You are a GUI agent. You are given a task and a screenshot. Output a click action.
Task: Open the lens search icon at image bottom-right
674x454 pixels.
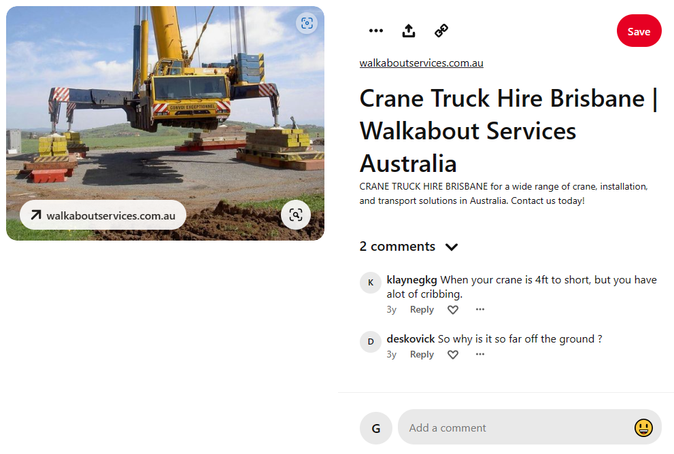click(x=296, y=215)
